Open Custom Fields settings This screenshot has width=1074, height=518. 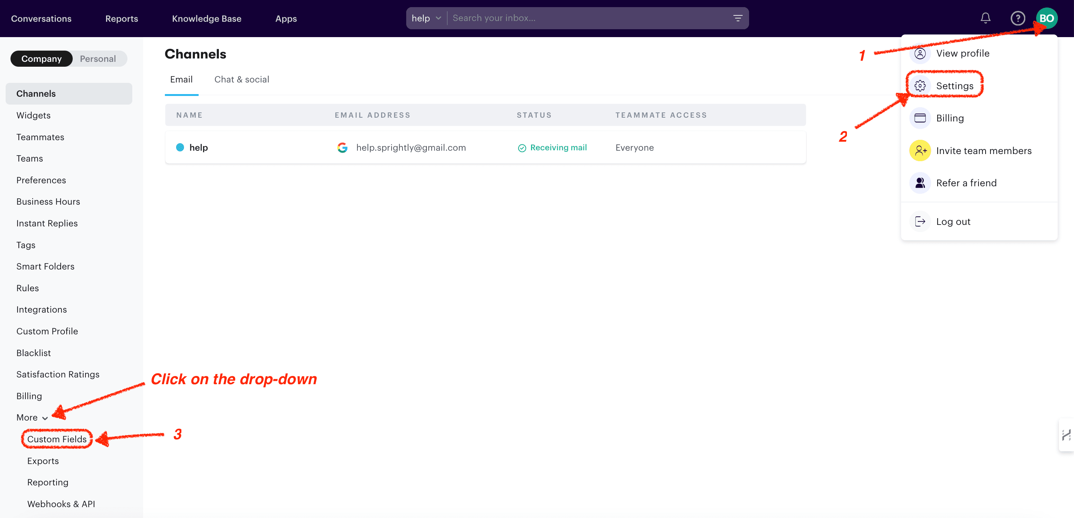point(57,439)
